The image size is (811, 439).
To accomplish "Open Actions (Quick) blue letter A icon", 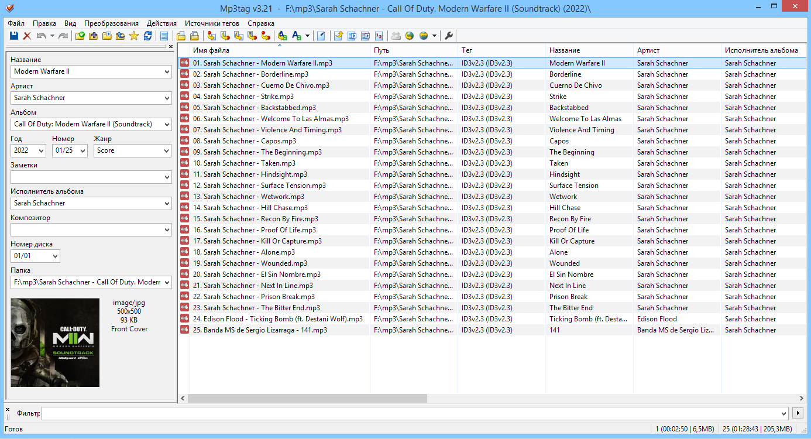I will 297,36.
